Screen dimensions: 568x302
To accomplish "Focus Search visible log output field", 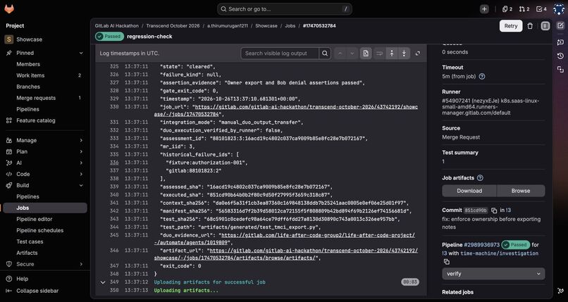I will (x=280, y=54).
